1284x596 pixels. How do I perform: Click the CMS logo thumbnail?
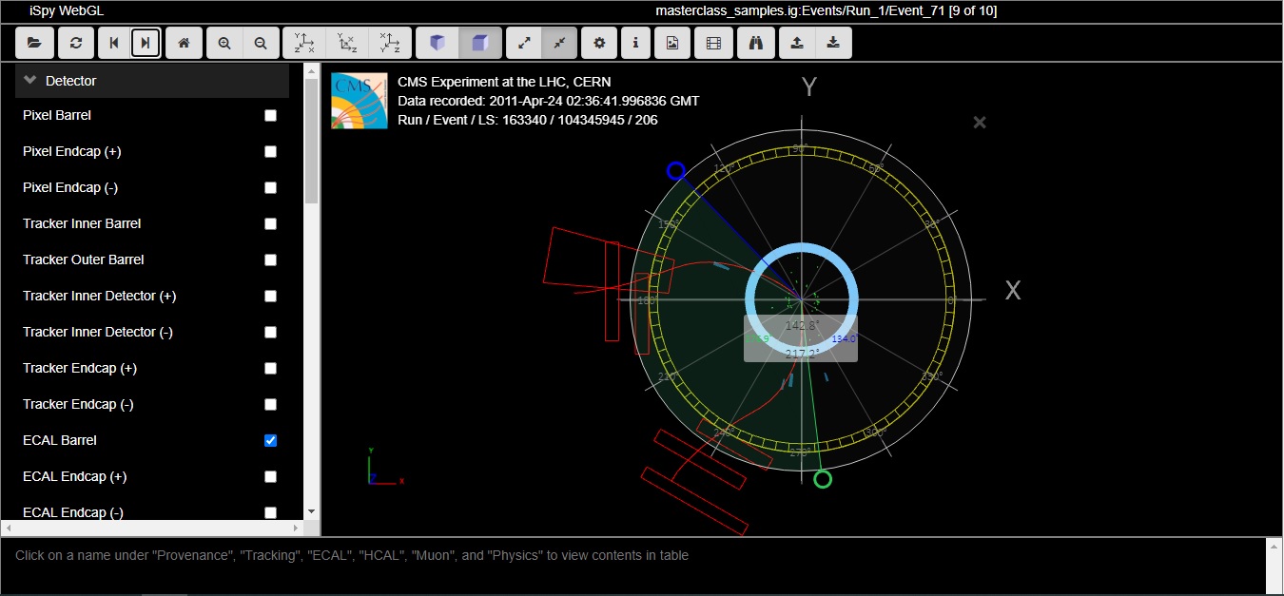[359, 101]
